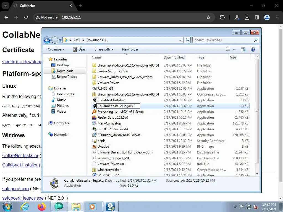Open browser downloads icon
The image size is (283, 212).
pos(247,17)
